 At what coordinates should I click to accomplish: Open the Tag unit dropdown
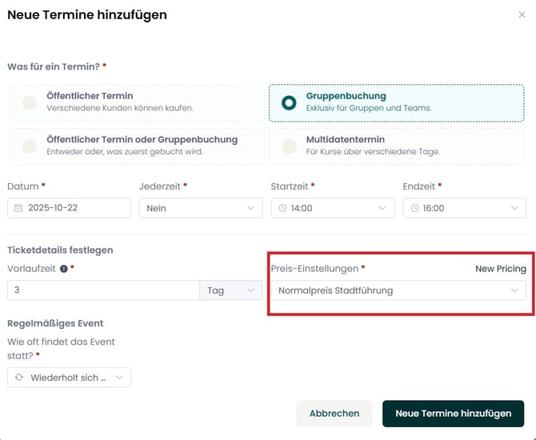(230, 290)
